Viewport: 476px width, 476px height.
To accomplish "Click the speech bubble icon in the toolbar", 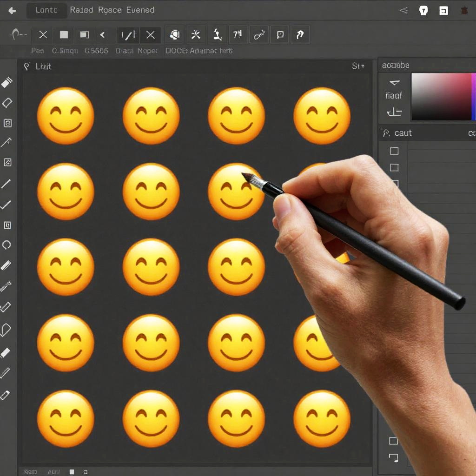I will tap(280, 34).
